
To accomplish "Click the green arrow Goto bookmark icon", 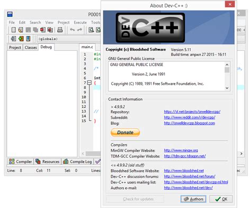I will (x=21, y=39).
